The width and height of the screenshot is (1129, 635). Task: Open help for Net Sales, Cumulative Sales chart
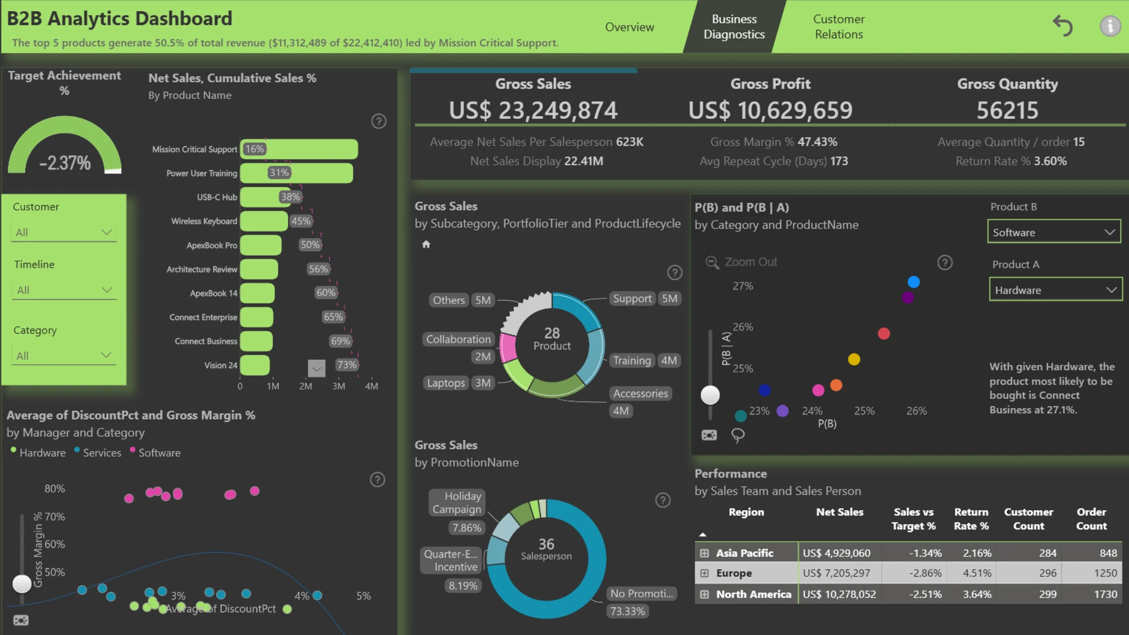coord(379,121)
